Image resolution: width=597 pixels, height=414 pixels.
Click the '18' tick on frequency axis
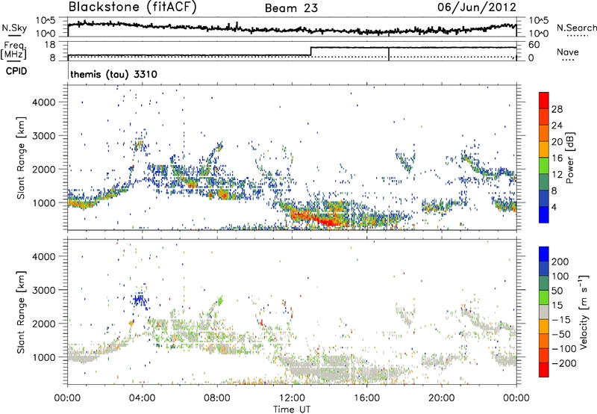click(x=50, y=45)
